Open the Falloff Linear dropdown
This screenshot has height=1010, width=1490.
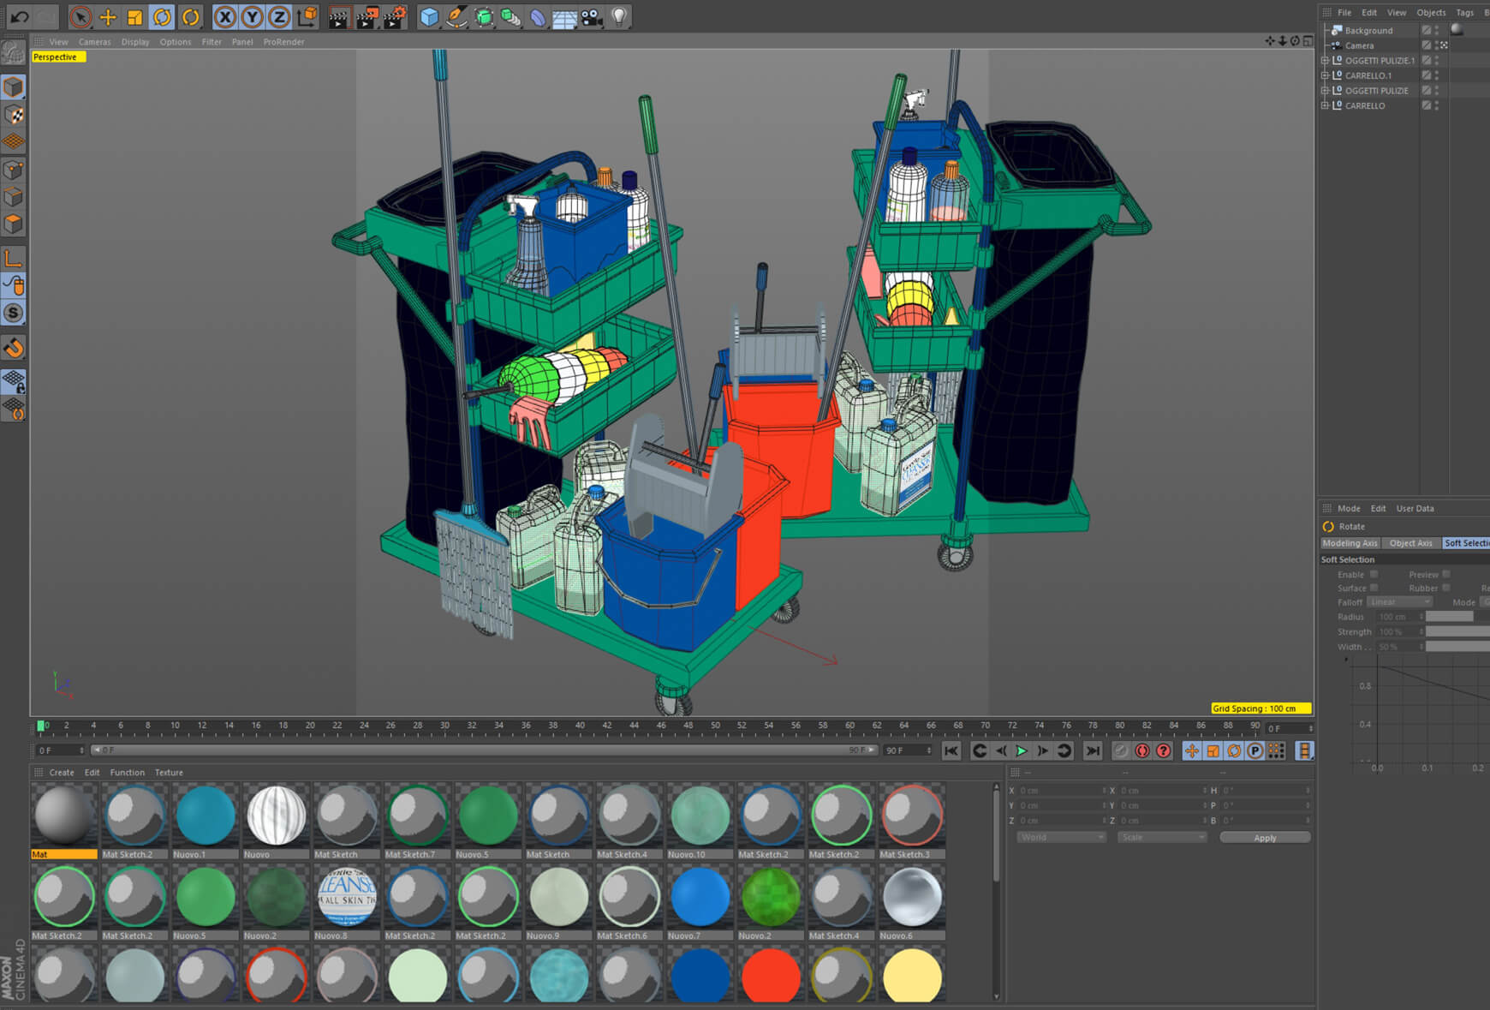1399,601
